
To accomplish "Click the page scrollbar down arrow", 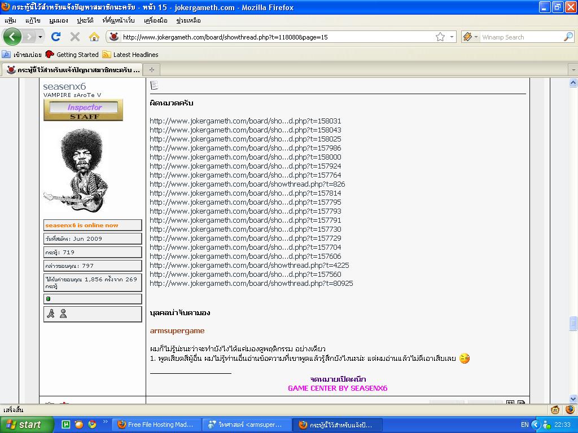I will coord(573,399).
